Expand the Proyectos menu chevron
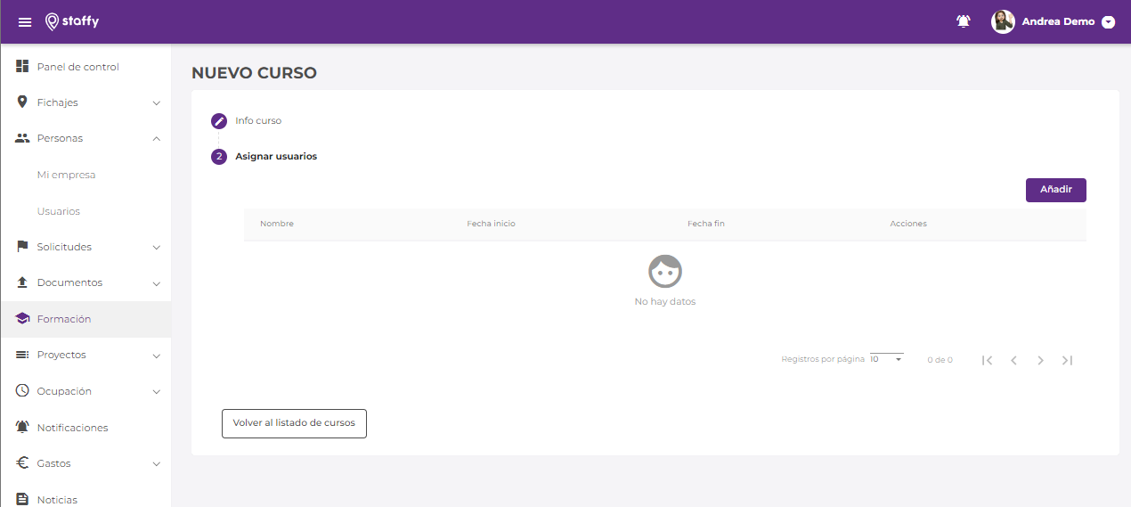This screenshot has width=1131, height=507. click(157, 356)
